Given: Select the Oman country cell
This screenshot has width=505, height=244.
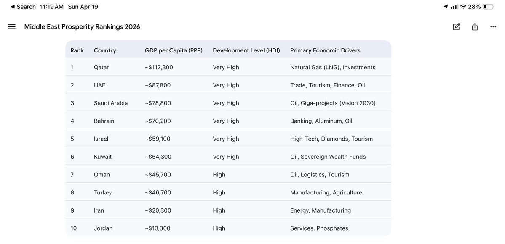Looking at the screenshot, I should tap(102, 175).
